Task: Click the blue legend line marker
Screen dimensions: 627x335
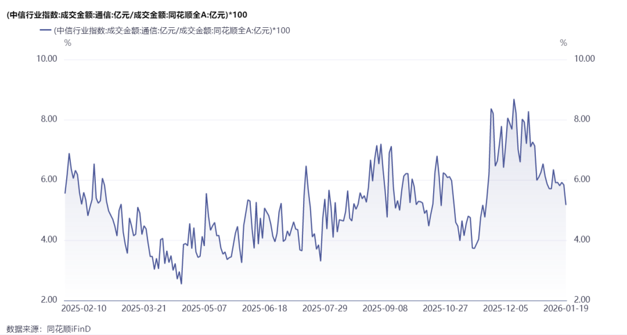Action: tap(46, 30)
